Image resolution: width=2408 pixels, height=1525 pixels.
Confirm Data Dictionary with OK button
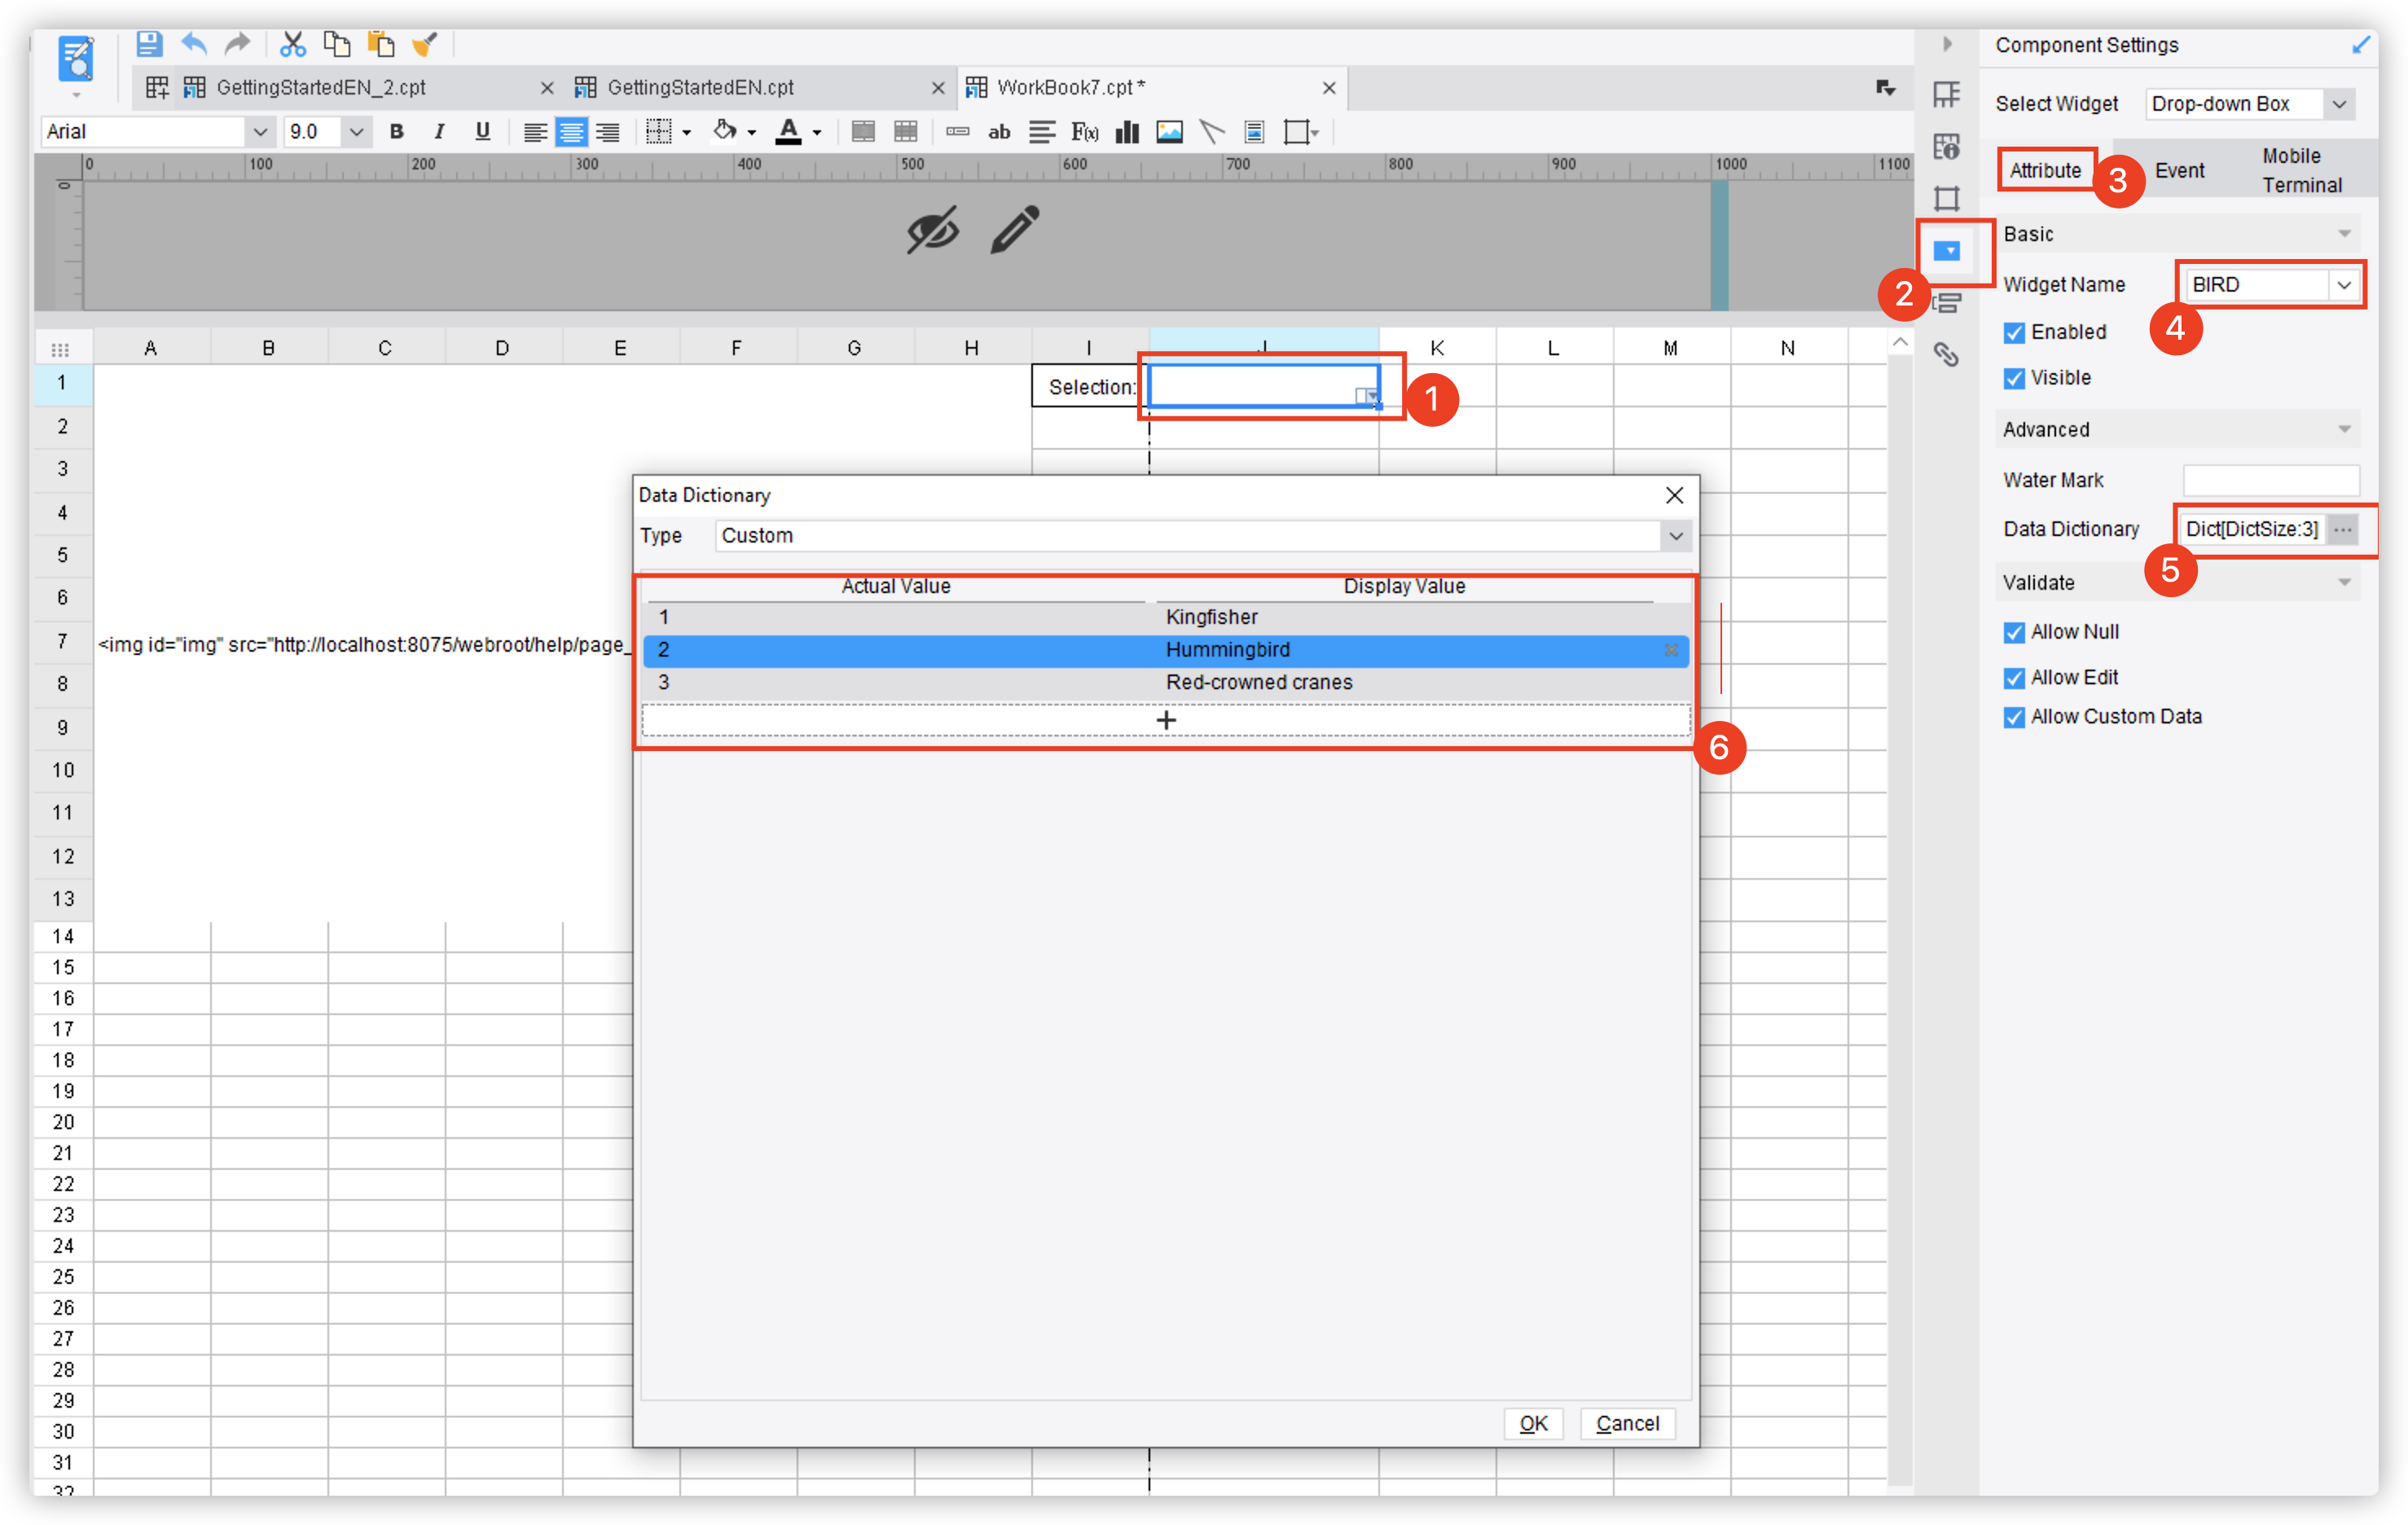click(x=1533, y=1423)
